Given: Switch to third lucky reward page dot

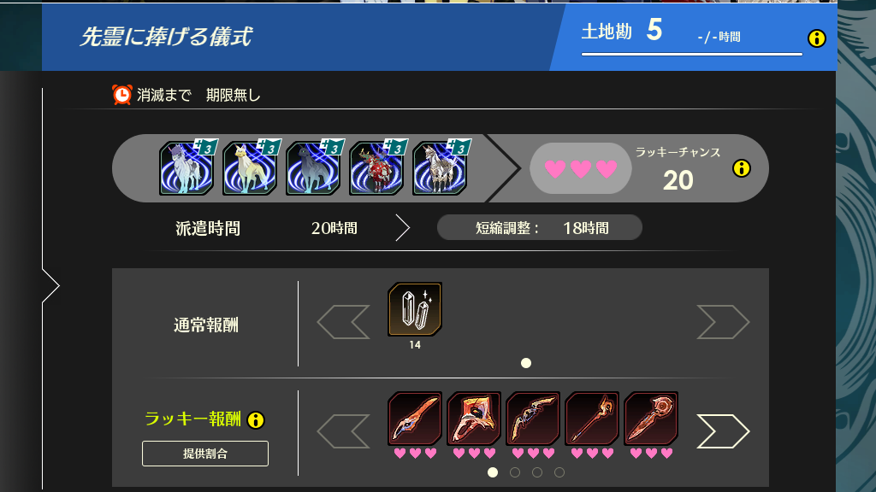Looking at the screenshot, I should 537,472.
